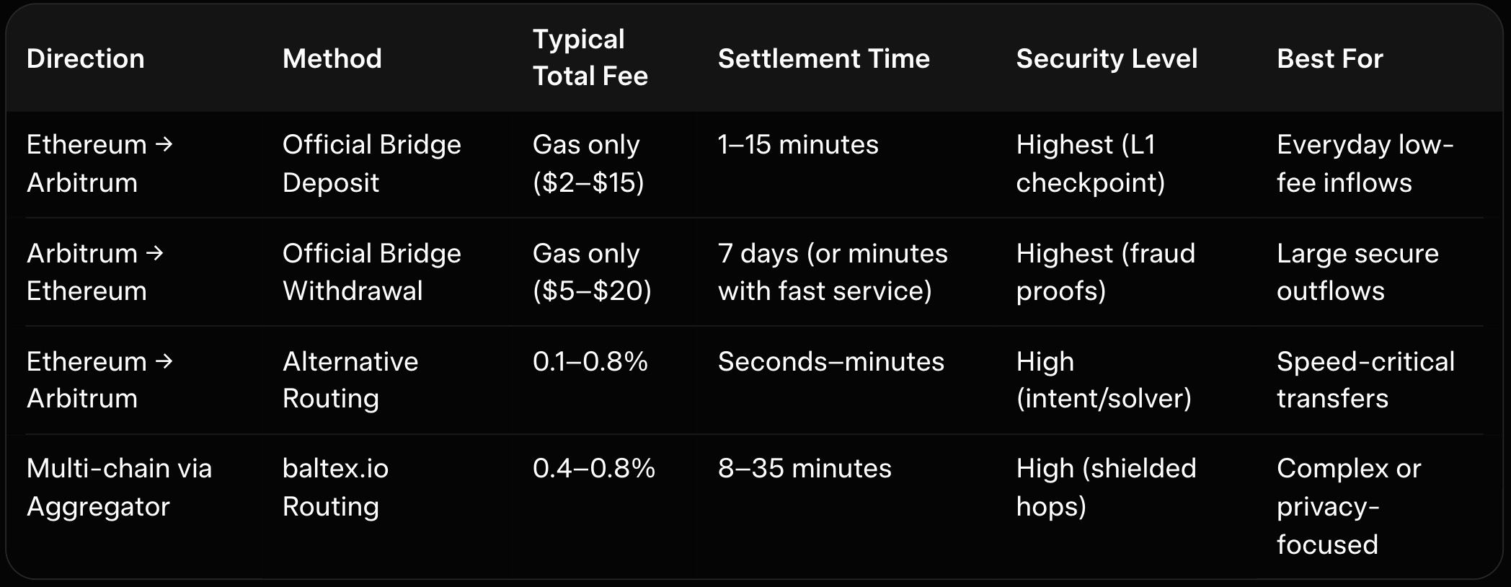Select the Security Level column header
1511x587 pixels.
pos(1107,58)
